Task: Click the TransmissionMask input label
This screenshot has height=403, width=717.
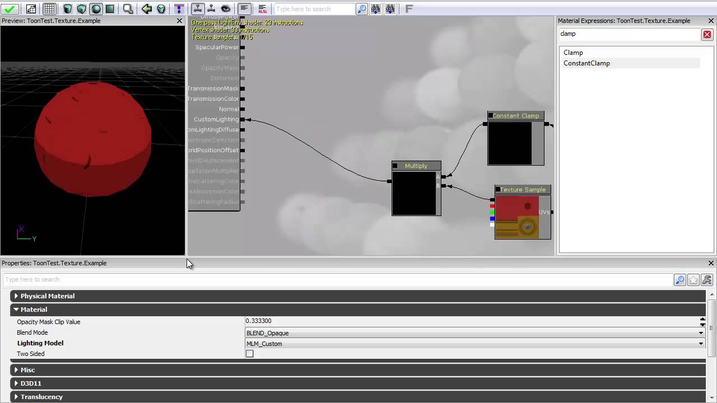Action: pos(213,88)
